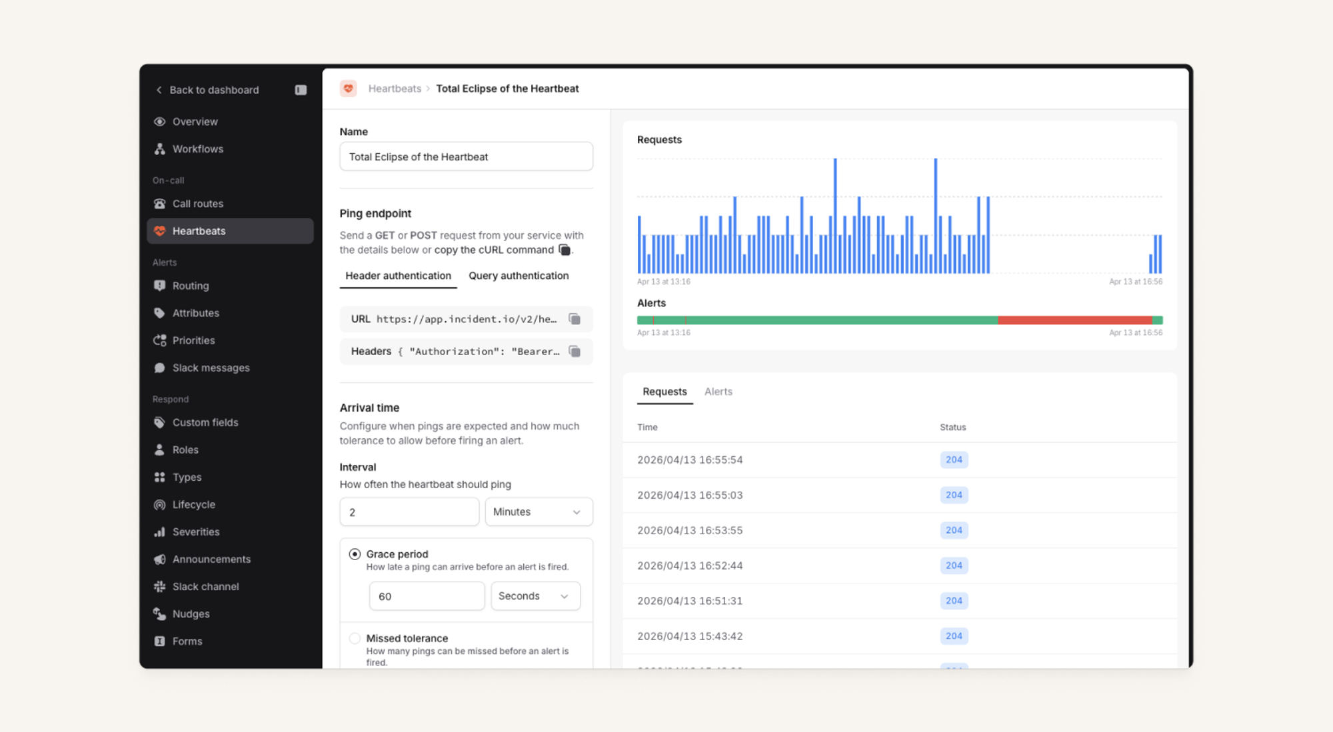This screenshot has height=732, width=1333.
Task: Click the heartbeat Name input field
Action: pyautogui.click(x=466, y=157)
